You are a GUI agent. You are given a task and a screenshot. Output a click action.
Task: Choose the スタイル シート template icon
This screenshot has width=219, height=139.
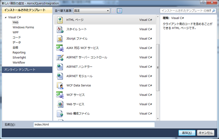click(x=60, y=29)
